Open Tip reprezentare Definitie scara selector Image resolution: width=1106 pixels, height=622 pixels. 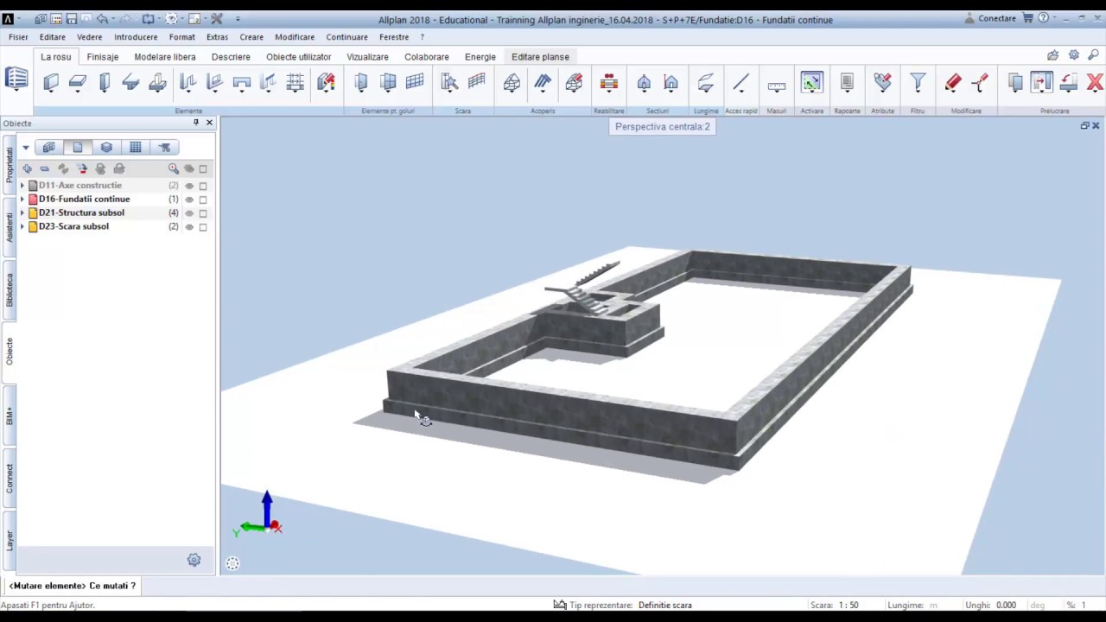click(665, 605)
